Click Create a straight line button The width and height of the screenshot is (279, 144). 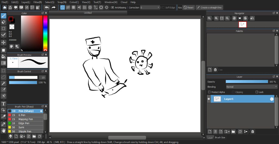tap(209, 7)
